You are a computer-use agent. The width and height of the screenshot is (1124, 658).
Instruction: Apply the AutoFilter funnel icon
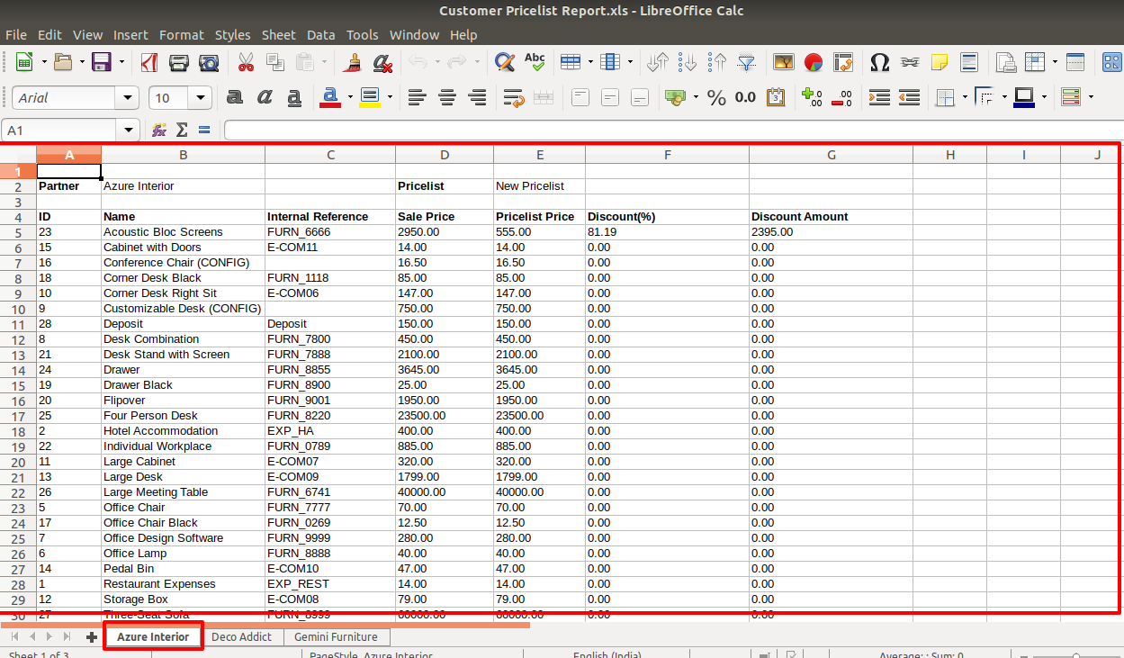click(747, 62)
